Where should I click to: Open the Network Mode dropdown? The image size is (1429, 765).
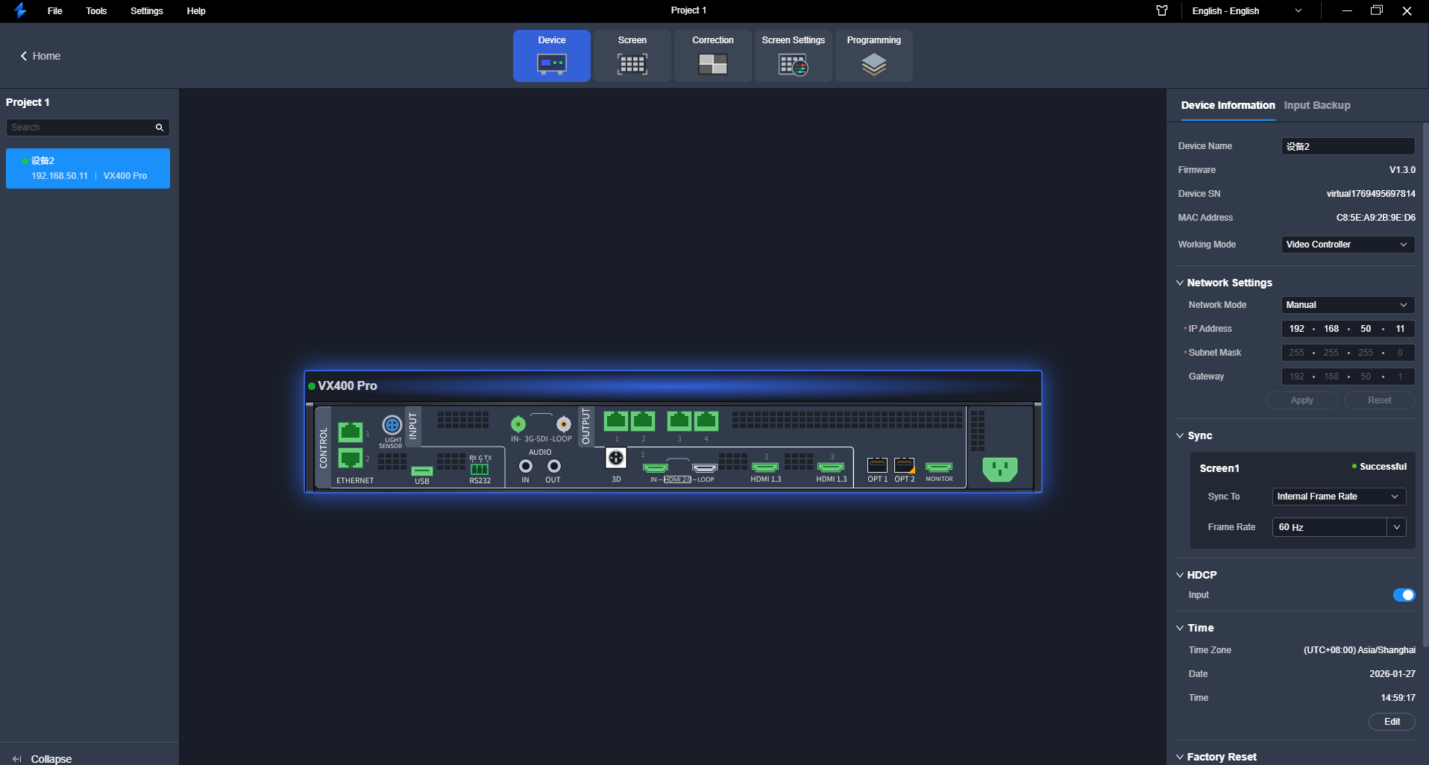(1348, 305)
